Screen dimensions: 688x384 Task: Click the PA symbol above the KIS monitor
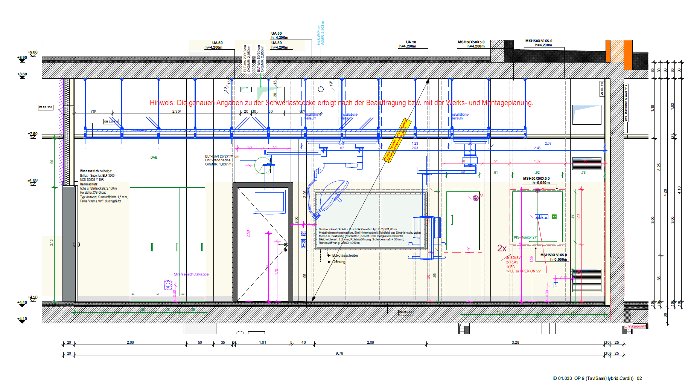(537, 190)
